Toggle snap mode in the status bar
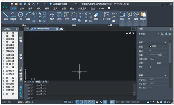The image size is (174, 105). [65, 102]
